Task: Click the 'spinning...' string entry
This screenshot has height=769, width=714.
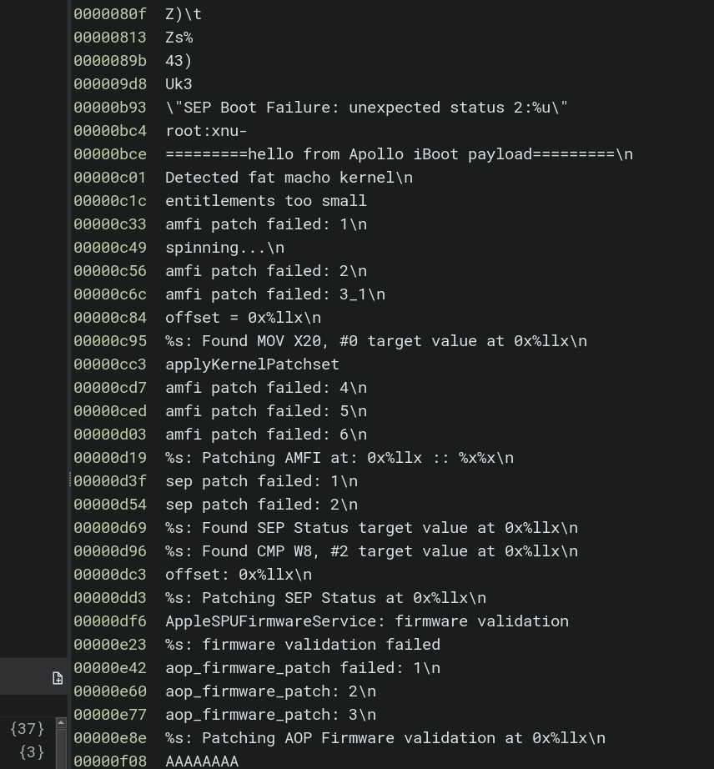Action: 224,248
